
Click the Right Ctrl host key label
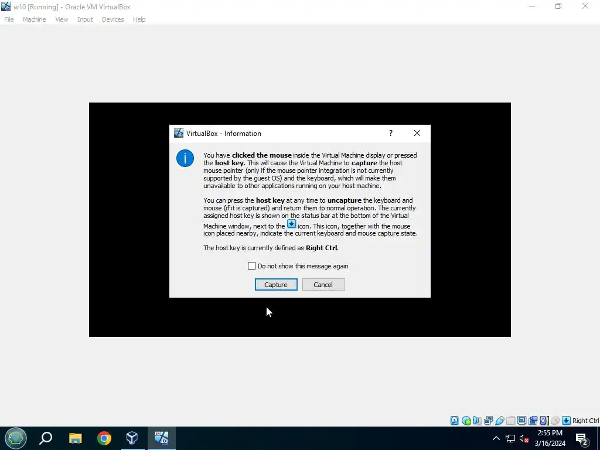point(585,421)
